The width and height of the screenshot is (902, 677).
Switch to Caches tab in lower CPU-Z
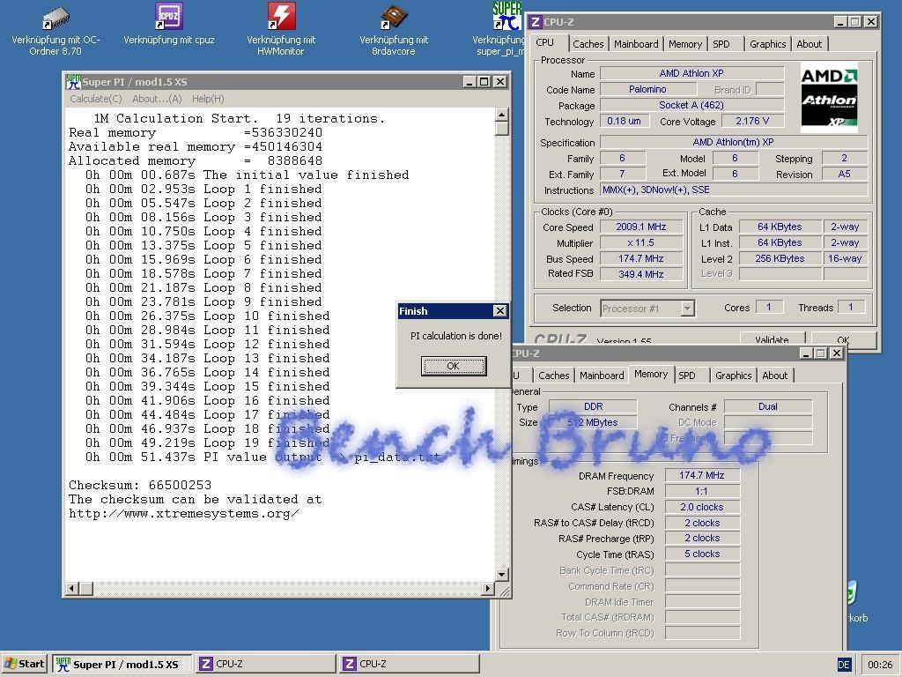[x=553, y=376]
